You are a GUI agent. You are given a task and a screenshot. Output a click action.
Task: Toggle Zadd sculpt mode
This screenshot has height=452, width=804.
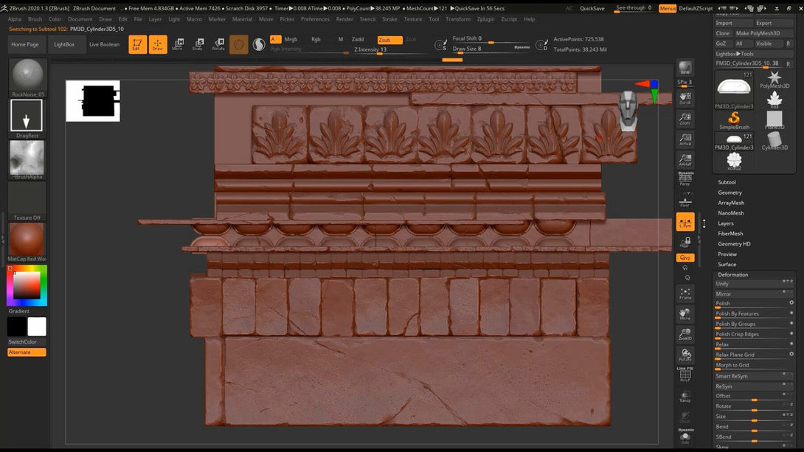click(x=358, y=40)
